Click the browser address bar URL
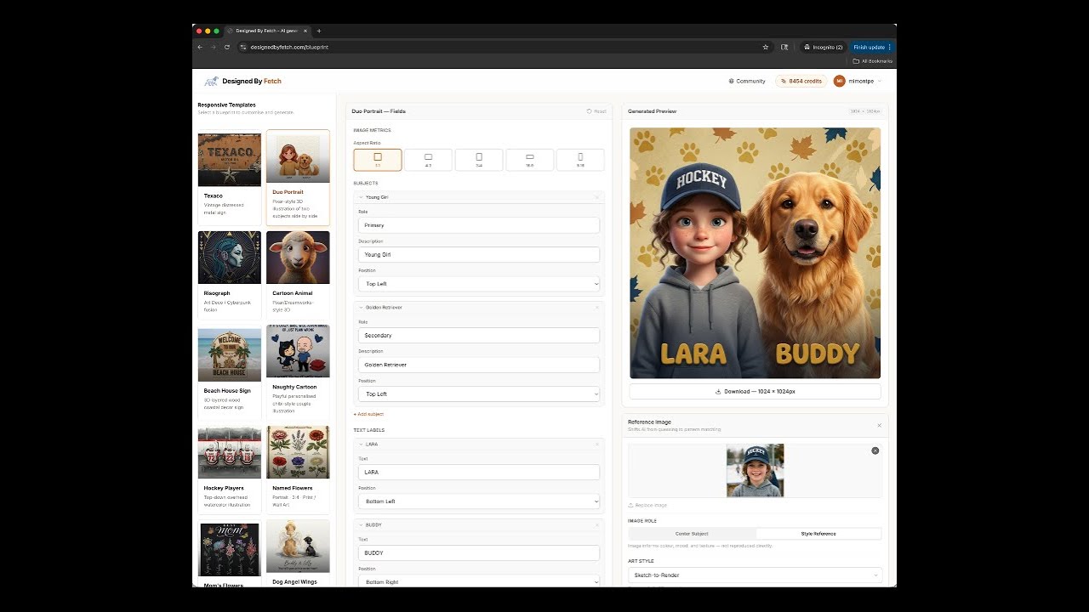This screenshot has width=1089, height=612. point(289,47)
